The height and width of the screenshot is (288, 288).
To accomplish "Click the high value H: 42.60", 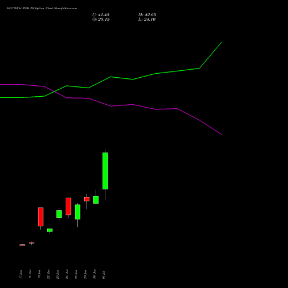I will (147, 15).
